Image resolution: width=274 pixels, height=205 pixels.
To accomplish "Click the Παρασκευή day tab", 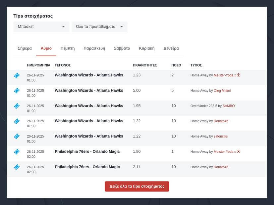I will pos(94,48).
